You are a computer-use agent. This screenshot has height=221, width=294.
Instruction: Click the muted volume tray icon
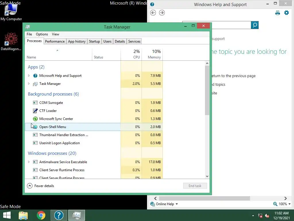(267, 216)
